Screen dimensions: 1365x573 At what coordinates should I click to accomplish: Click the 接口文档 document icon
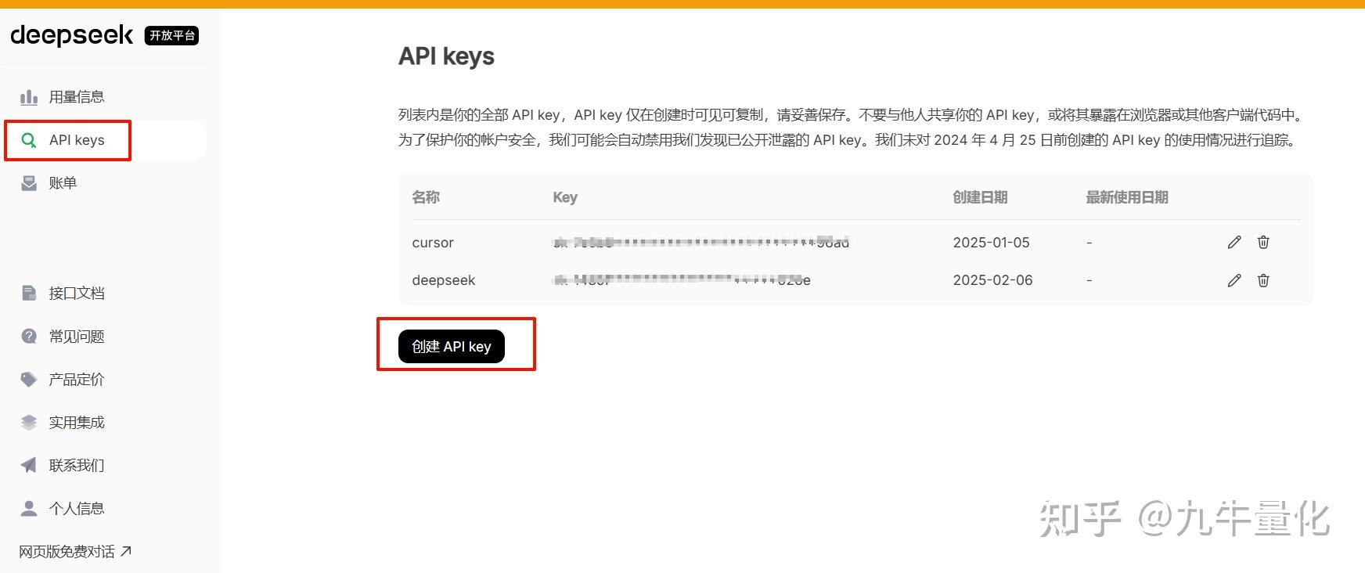tap(29, 294)
